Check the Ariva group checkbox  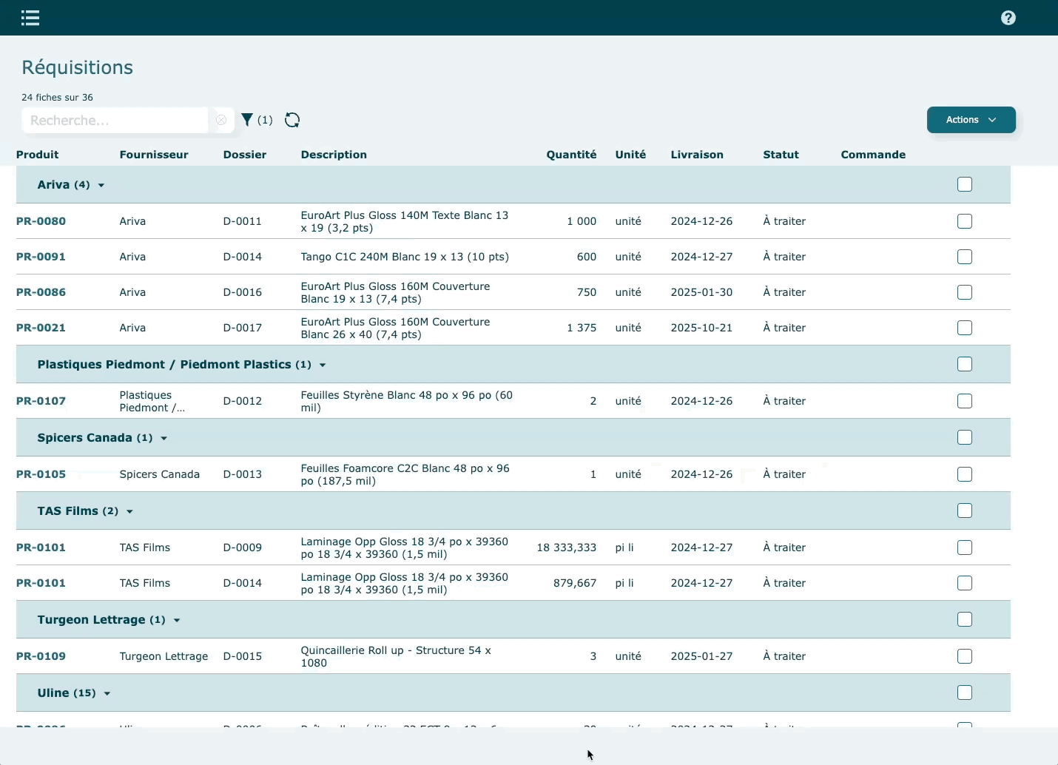(x=964, y=184)
